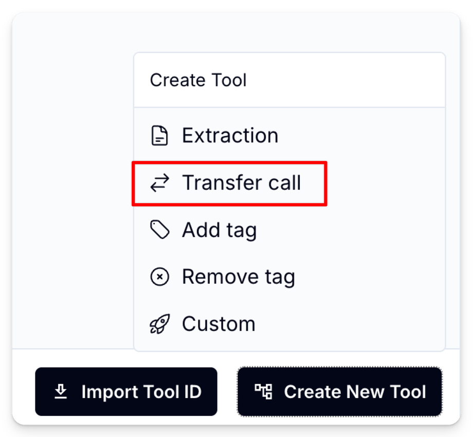Select Extraction from the Create Tool menu
Viewport: 473px width, 437px height.
(230, 136)
